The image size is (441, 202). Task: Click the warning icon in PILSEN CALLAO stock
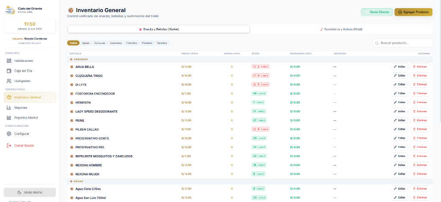click(x=255, y=129)
